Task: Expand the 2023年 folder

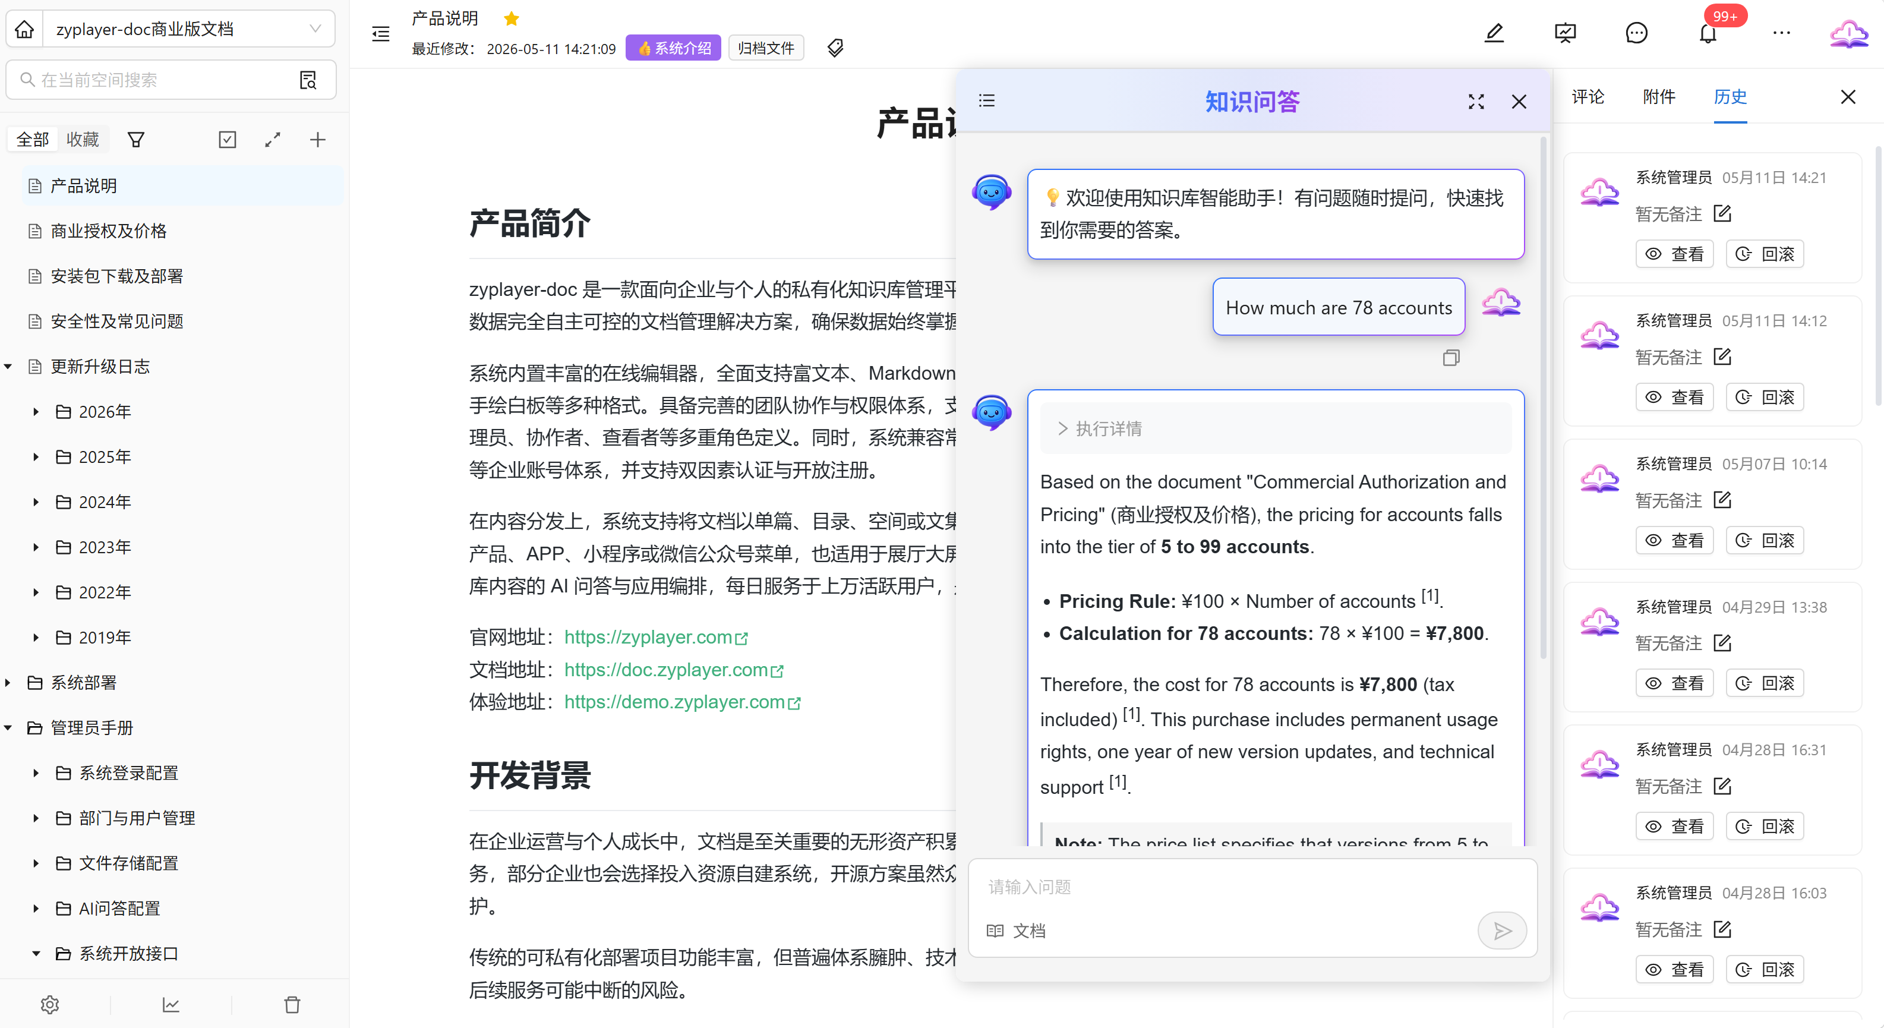Action: pos(35,547)
